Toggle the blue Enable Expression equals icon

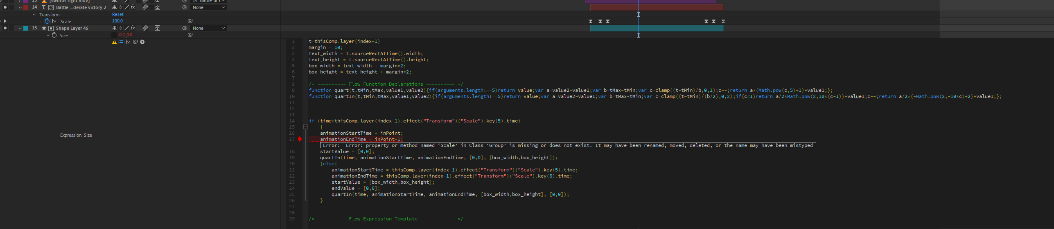pyautogui.click(x=121, y=42)
